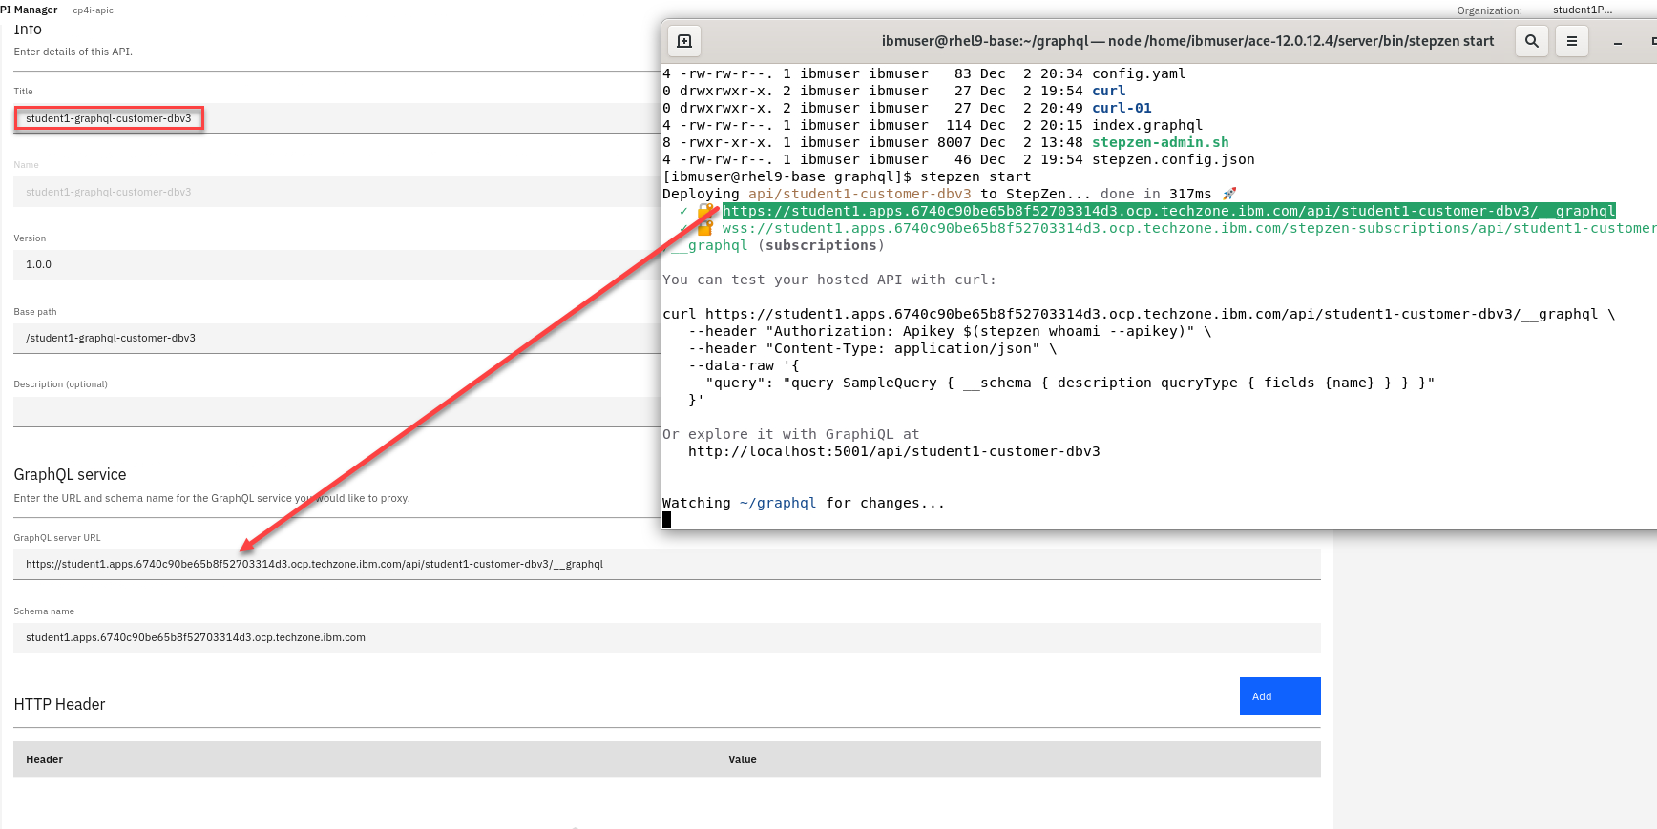Open the Organization student1P selector
Screen dimensions: 1657x829
point(1582,10)
